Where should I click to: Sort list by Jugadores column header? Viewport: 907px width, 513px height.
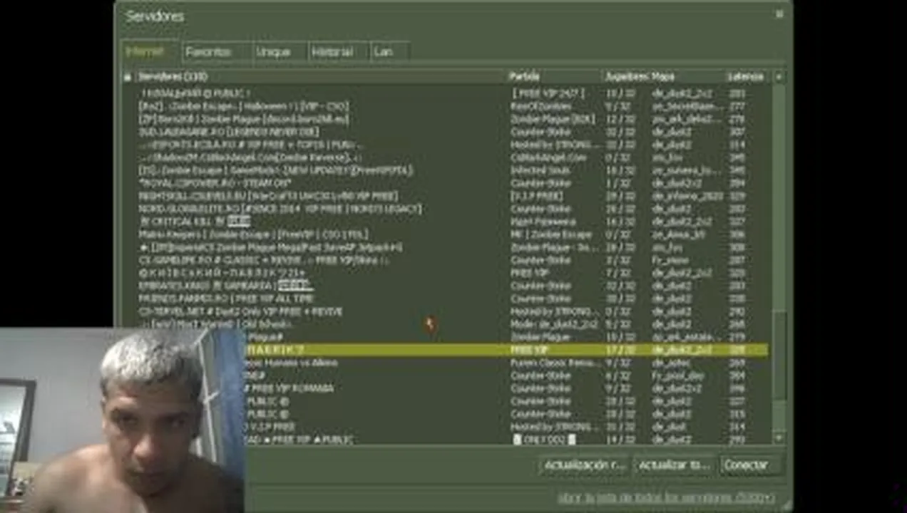(625, 76)
